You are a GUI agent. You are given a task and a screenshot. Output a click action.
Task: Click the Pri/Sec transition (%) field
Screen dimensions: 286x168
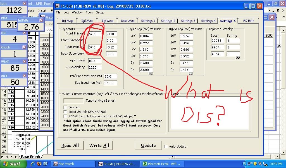(x=110, y=76)
